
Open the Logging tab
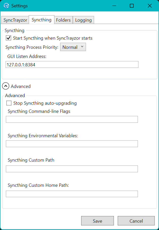pos(83,20)
